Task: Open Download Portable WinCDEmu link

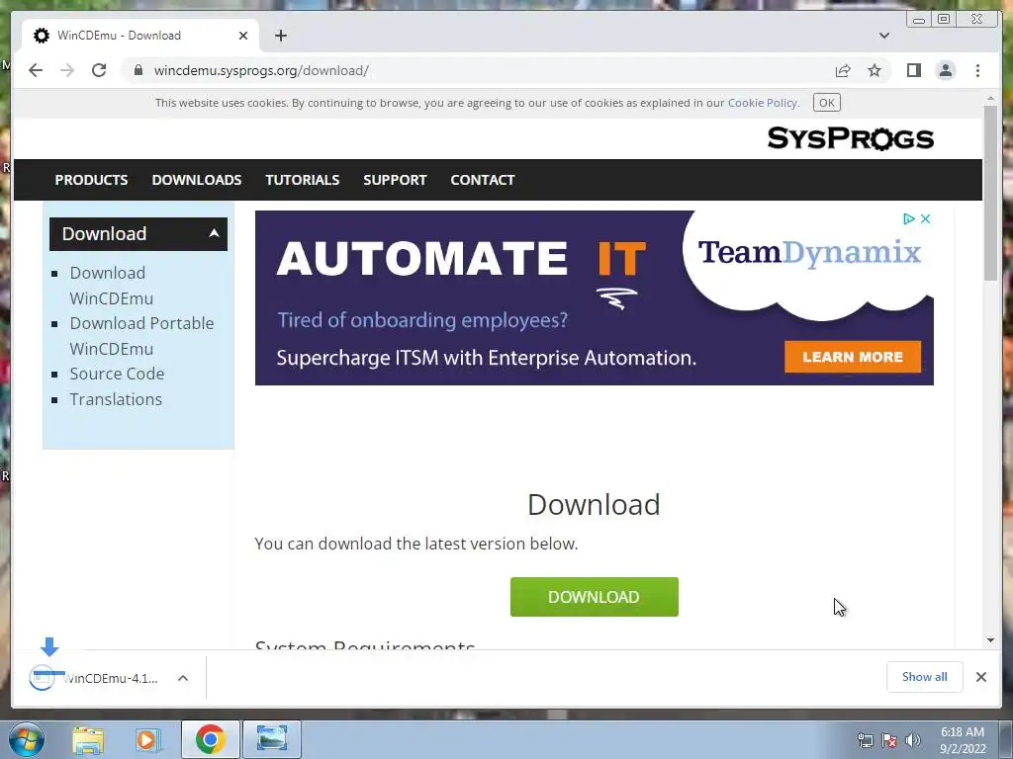Action: tap(141, 336)
